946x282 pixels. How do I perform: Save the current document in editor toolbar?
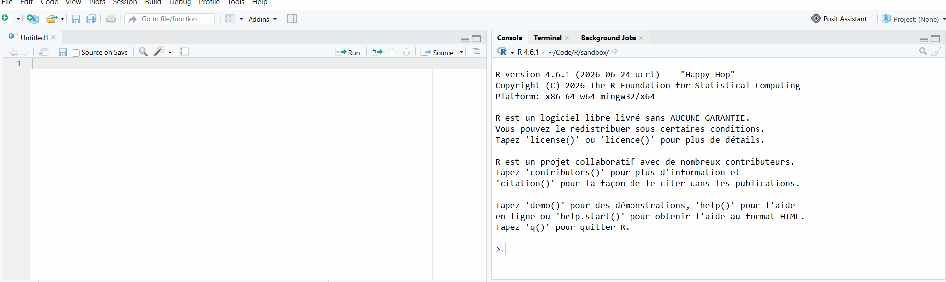[x=63, y=52]
